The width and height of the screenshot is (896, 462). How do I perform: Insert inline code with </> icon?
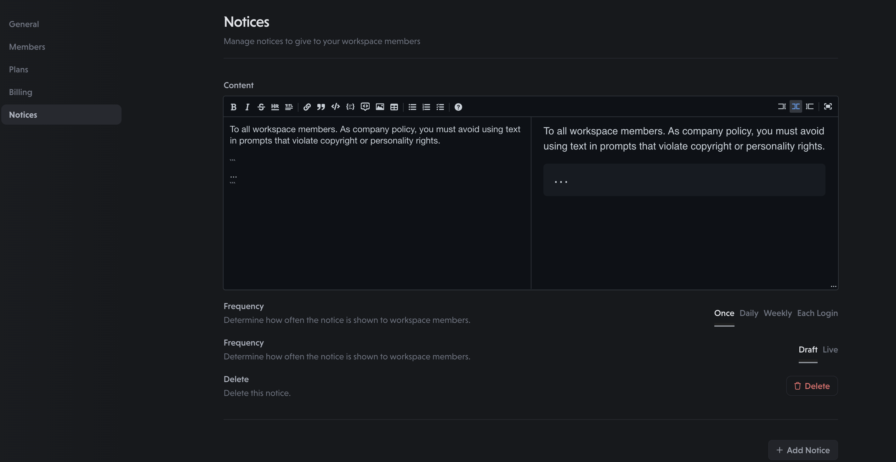click(x=335, y=107)
